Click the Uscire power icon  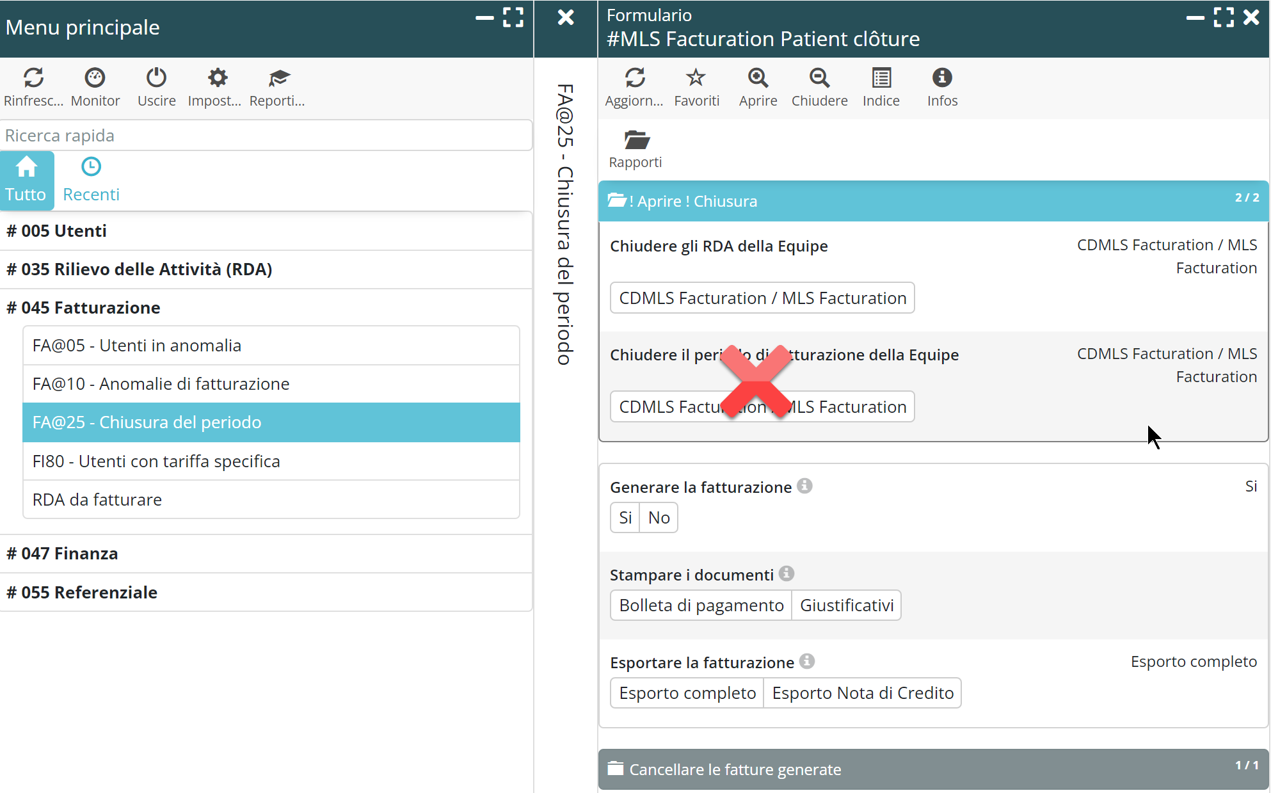(x=156, y=78)
